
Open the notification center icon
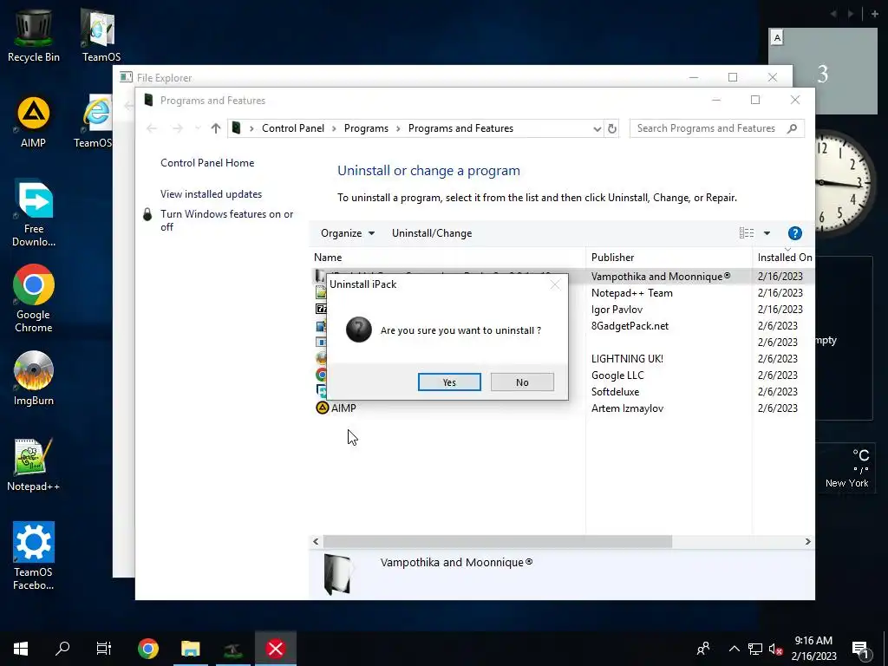pos(860,650)
